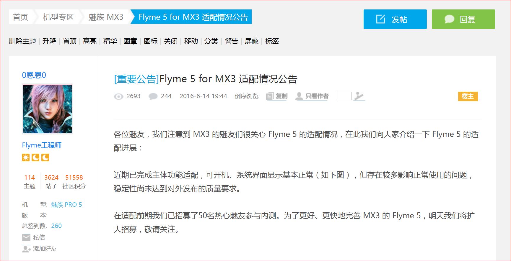
Task: Open the underlined Flyme link in post text
Action: coord(279,134)
